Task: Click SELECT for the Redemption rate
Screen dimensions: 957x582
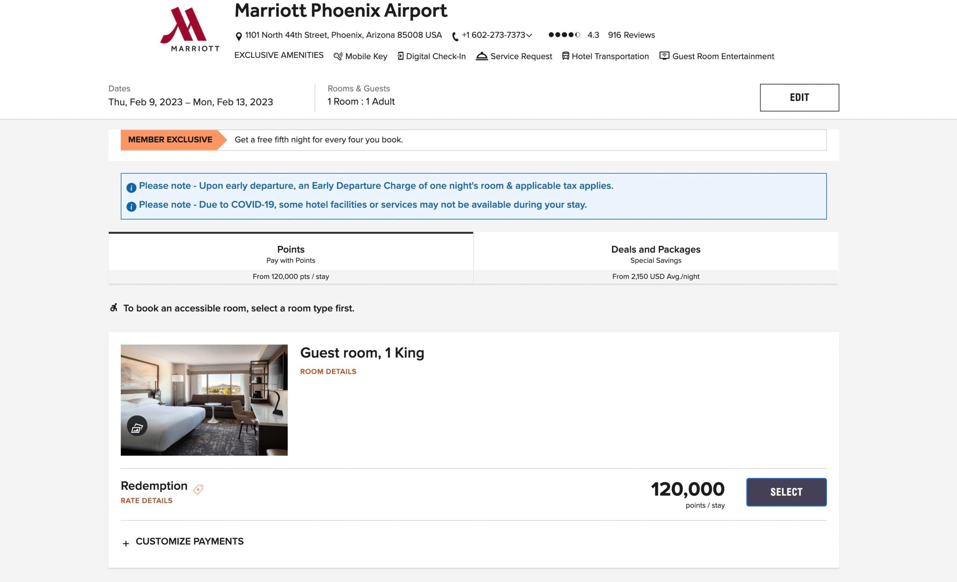Action: (x=786, y=492)
